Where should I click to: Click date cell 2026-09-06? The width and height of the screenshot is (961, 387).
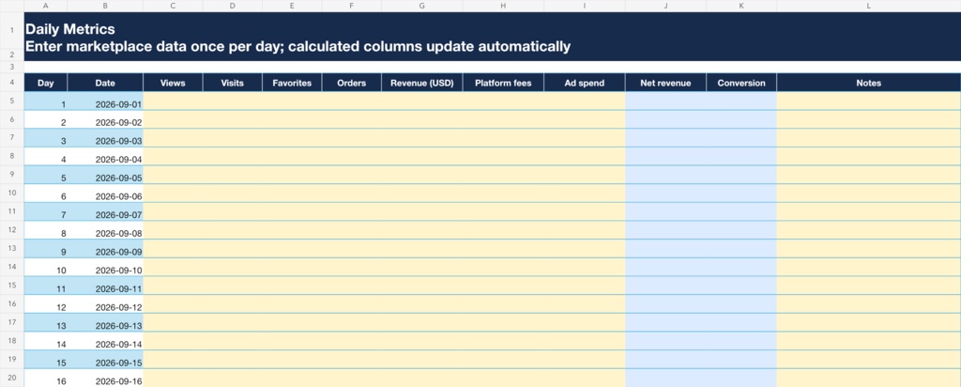click(105, 193)
